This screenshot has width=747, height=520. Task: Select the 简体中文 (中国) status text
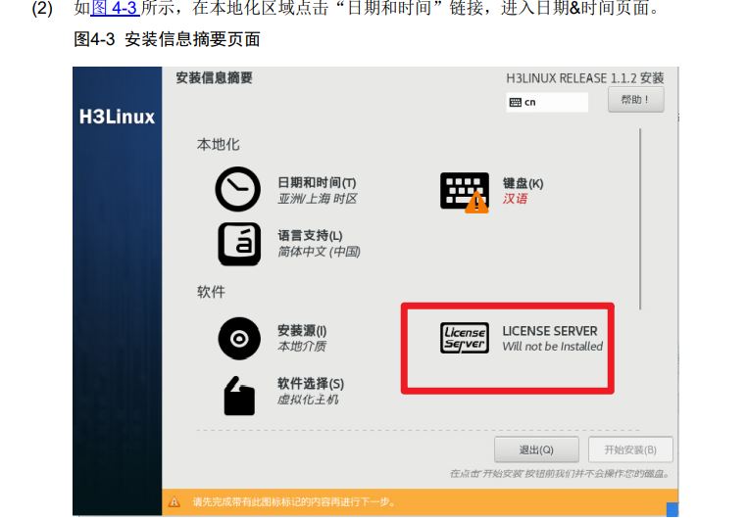click(x=319, y=252)
